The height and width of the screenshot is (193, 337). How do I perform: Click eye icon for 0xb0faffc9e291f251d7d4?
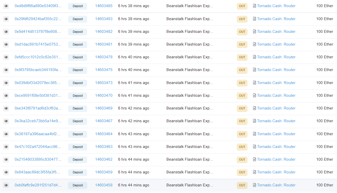point(6,185)
